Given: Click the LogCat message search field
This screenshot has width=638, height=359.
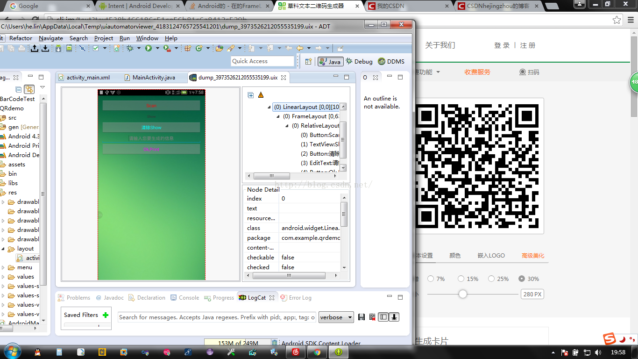Looking at the screenshot, I should pos(217,317).
